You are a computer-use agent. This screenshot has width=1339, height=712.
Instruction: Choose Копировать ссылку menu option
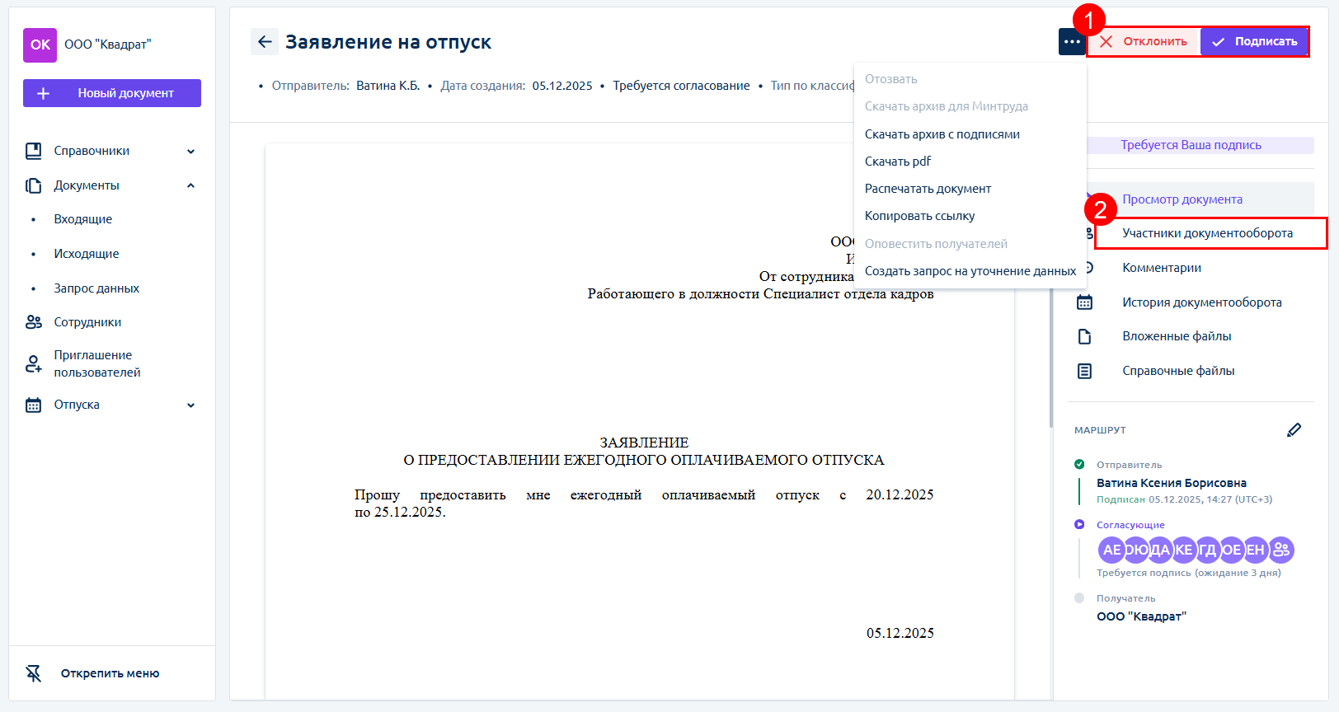(919, 216)
